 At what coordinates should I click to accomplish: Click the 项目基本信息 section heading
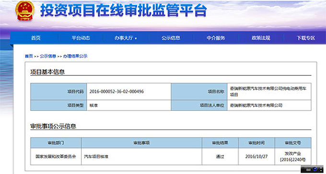[x=47, y=72]
